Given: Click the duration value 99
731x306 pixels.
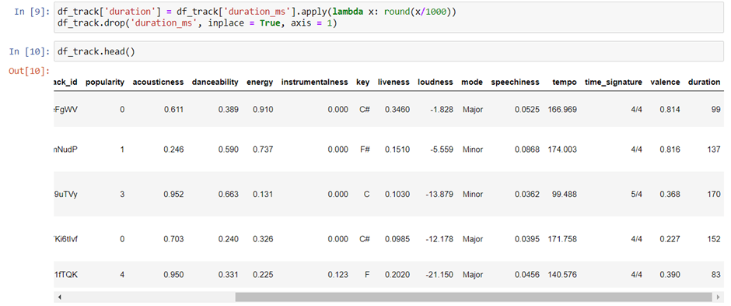Looking at the screenshot, I should (716, 110).
